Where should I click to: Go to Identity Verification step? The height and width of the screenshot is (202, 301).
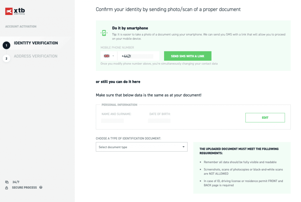36,43
